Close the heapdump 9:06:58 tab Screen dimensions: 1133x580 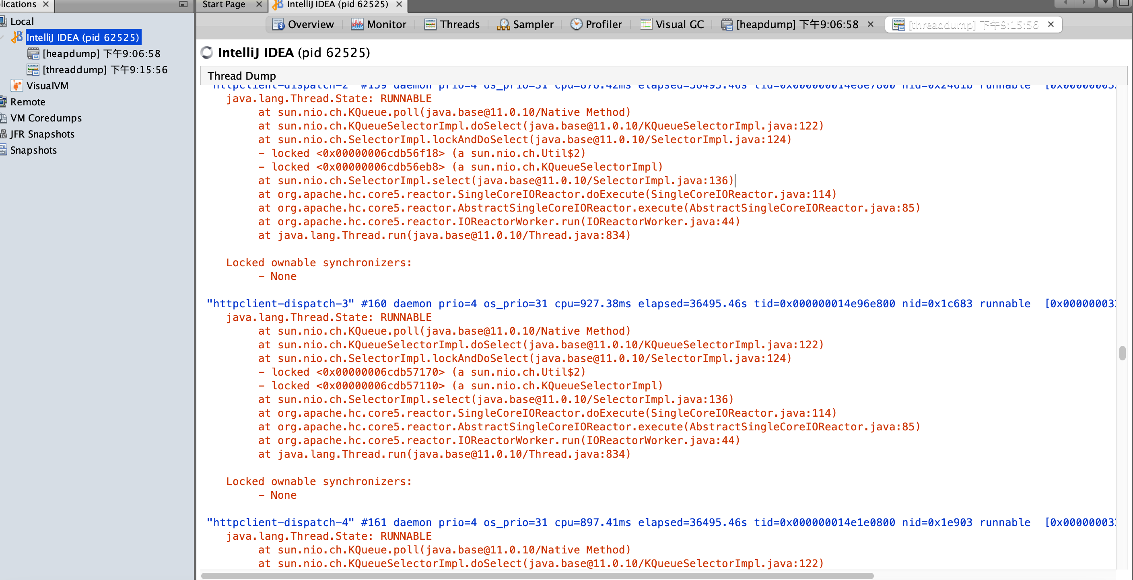coord(870,24)
